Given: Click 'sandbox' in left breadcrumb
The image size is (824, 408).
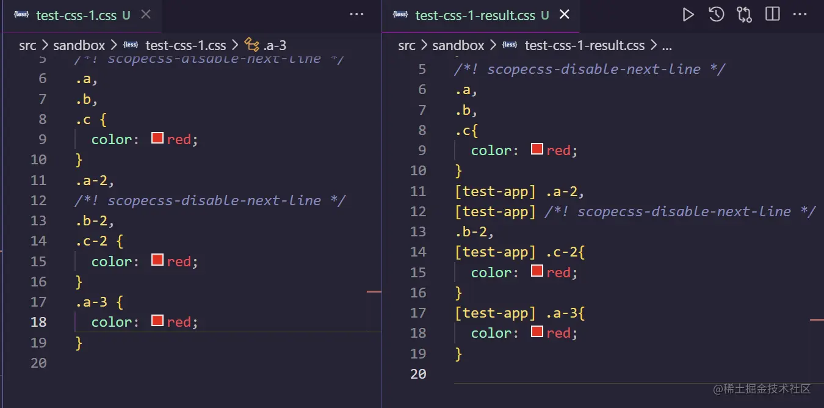Looking at the screenshot, I should tap(79, 45).
